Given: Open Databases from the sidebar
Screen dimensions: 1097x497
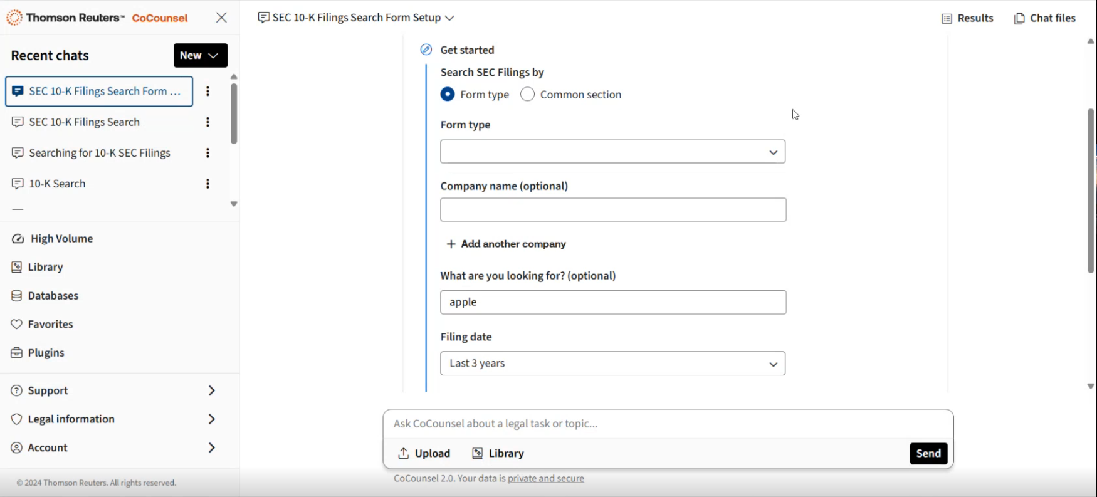Looking at the screenshot, I should (53, 296).
